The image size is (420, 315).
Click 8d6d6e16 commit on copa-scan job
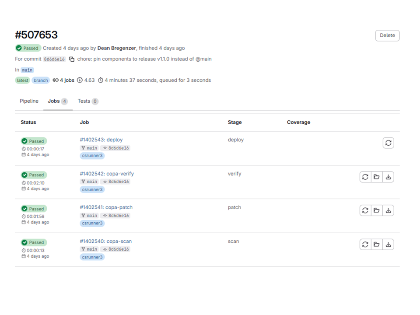pyautogui.click(x=115, y=249)
